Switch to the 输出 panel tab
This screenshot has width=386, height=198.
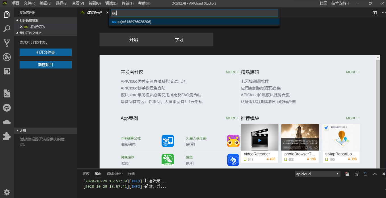[98, 174]
